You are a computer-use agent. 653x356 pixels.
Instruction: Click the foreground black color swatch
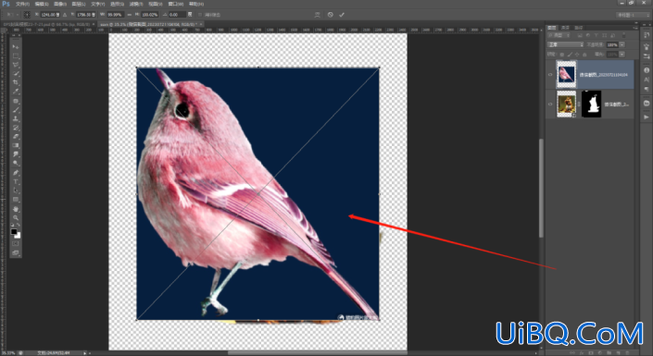click(14, 232)
